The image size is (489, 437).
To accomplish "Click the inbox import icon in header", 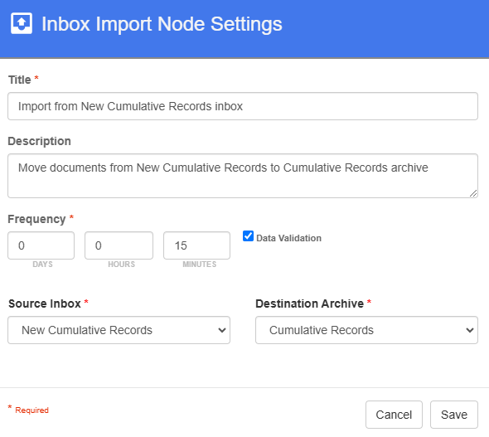I will [x=22, y=23].
